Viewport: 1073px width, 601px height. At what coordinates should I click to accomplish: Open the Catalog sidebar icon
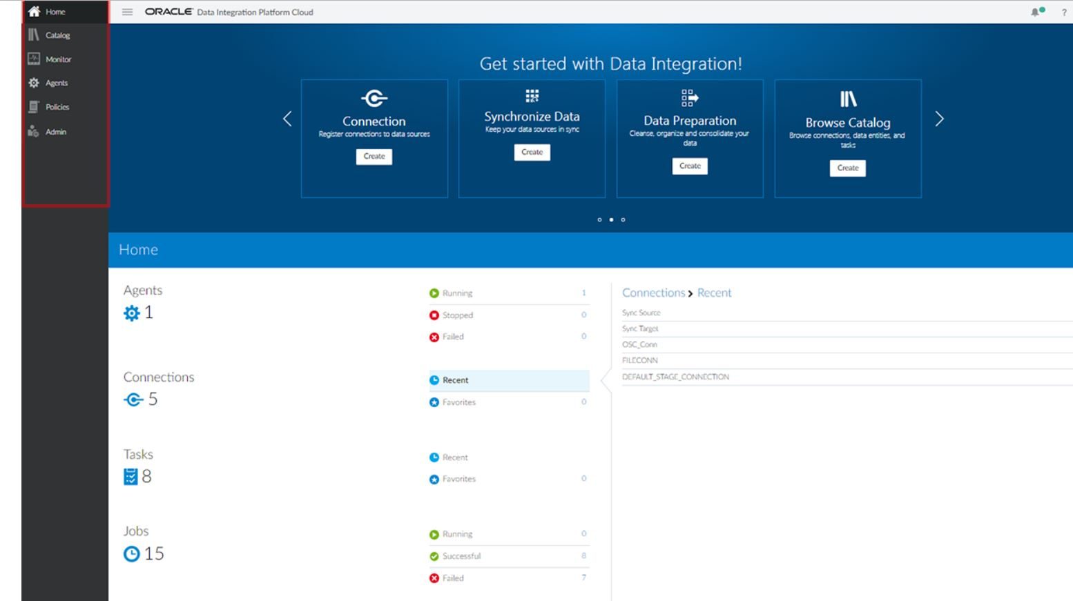click(x=34, y=35)
